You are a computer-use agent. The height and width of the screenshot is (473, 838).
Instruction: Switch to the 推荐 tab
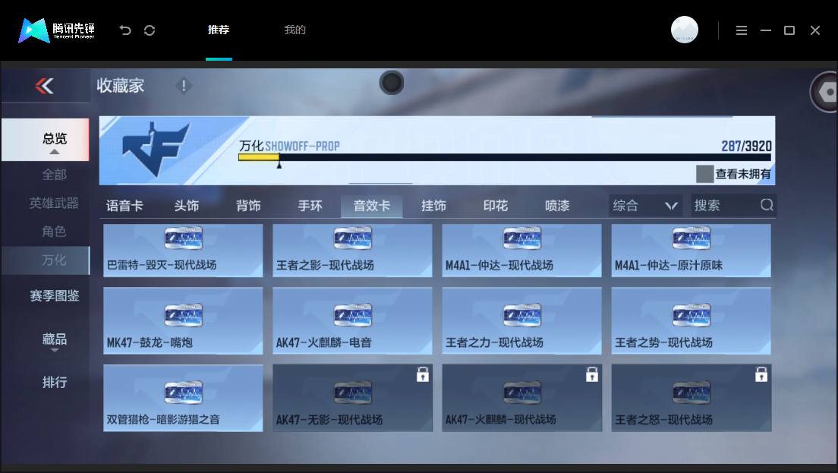pos(219,30)
